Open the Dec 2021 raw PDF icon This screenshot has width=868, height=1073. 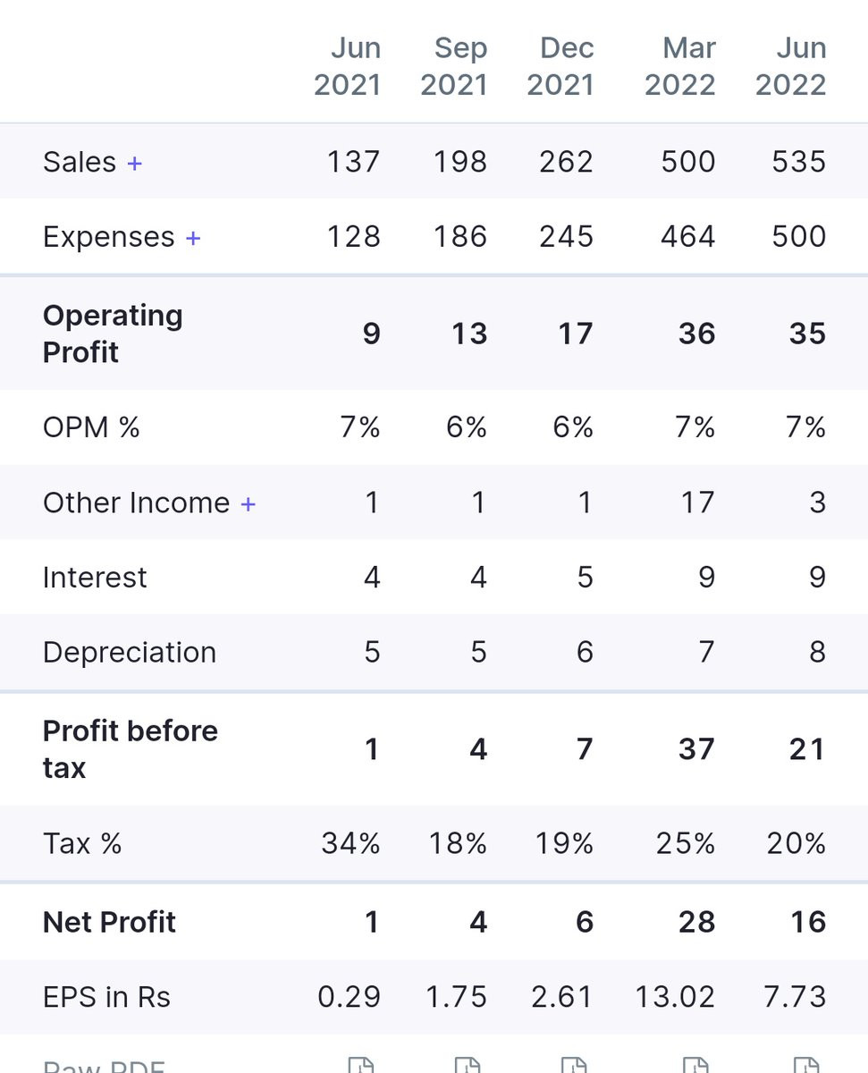(573, 1064)
